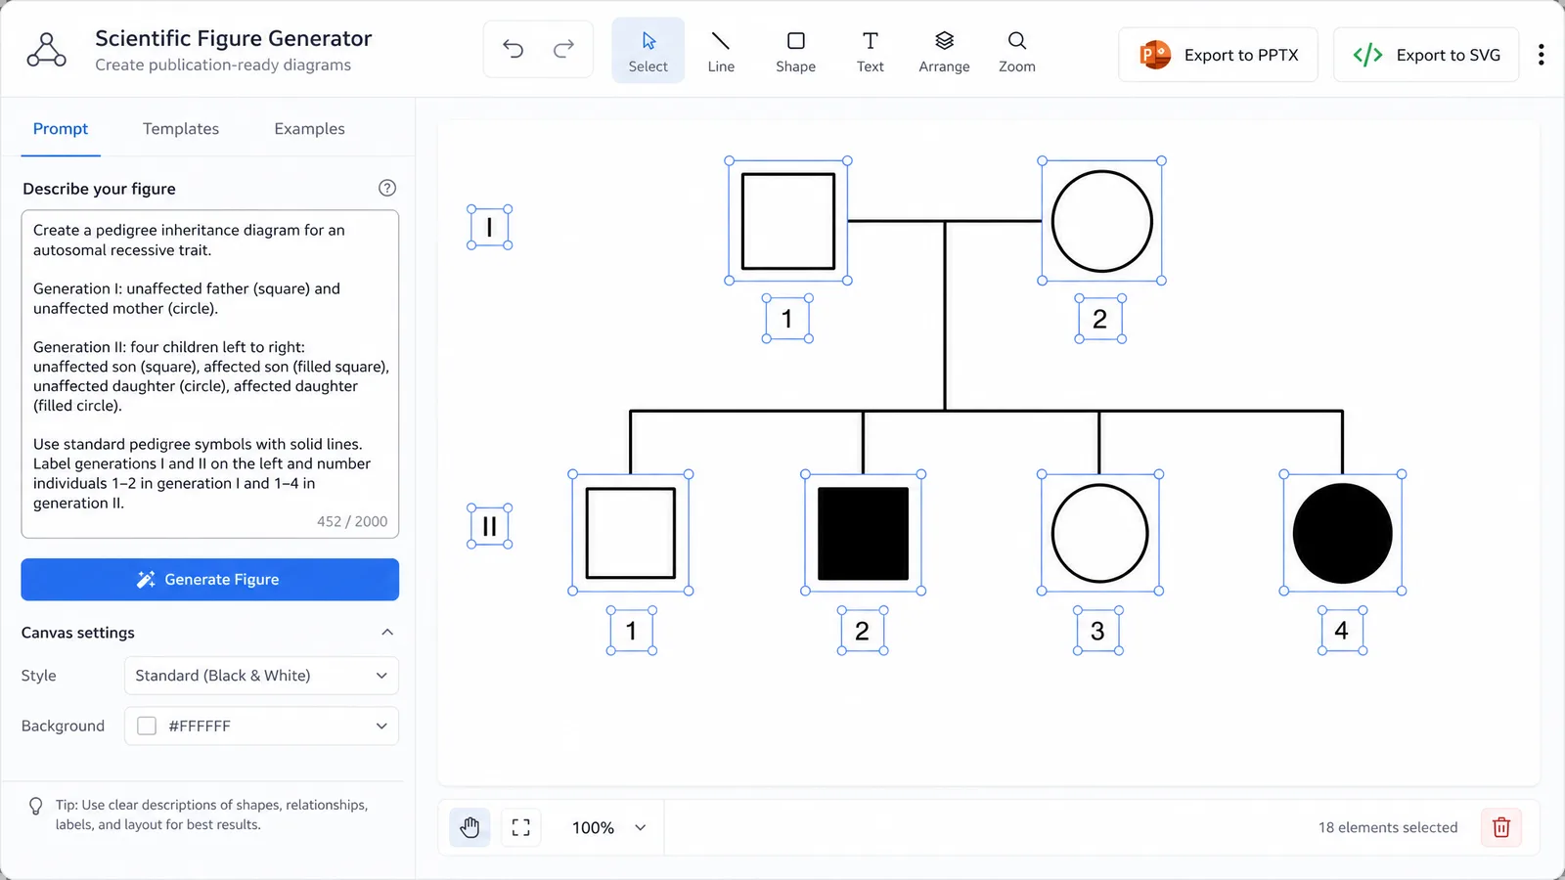Select the Text tool
The width and height of the screenshot is (1565, 880).
click(x=870, y=51)
